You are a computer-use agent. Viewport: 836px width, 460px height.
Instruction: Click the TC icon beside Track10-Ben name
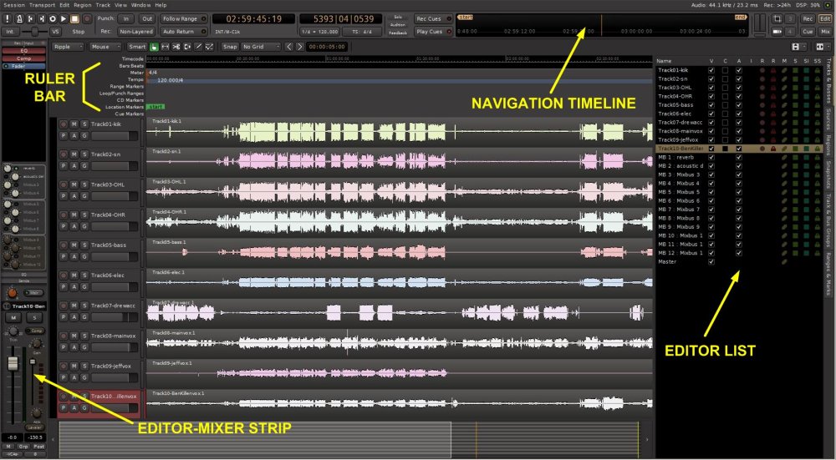(8, 306)
